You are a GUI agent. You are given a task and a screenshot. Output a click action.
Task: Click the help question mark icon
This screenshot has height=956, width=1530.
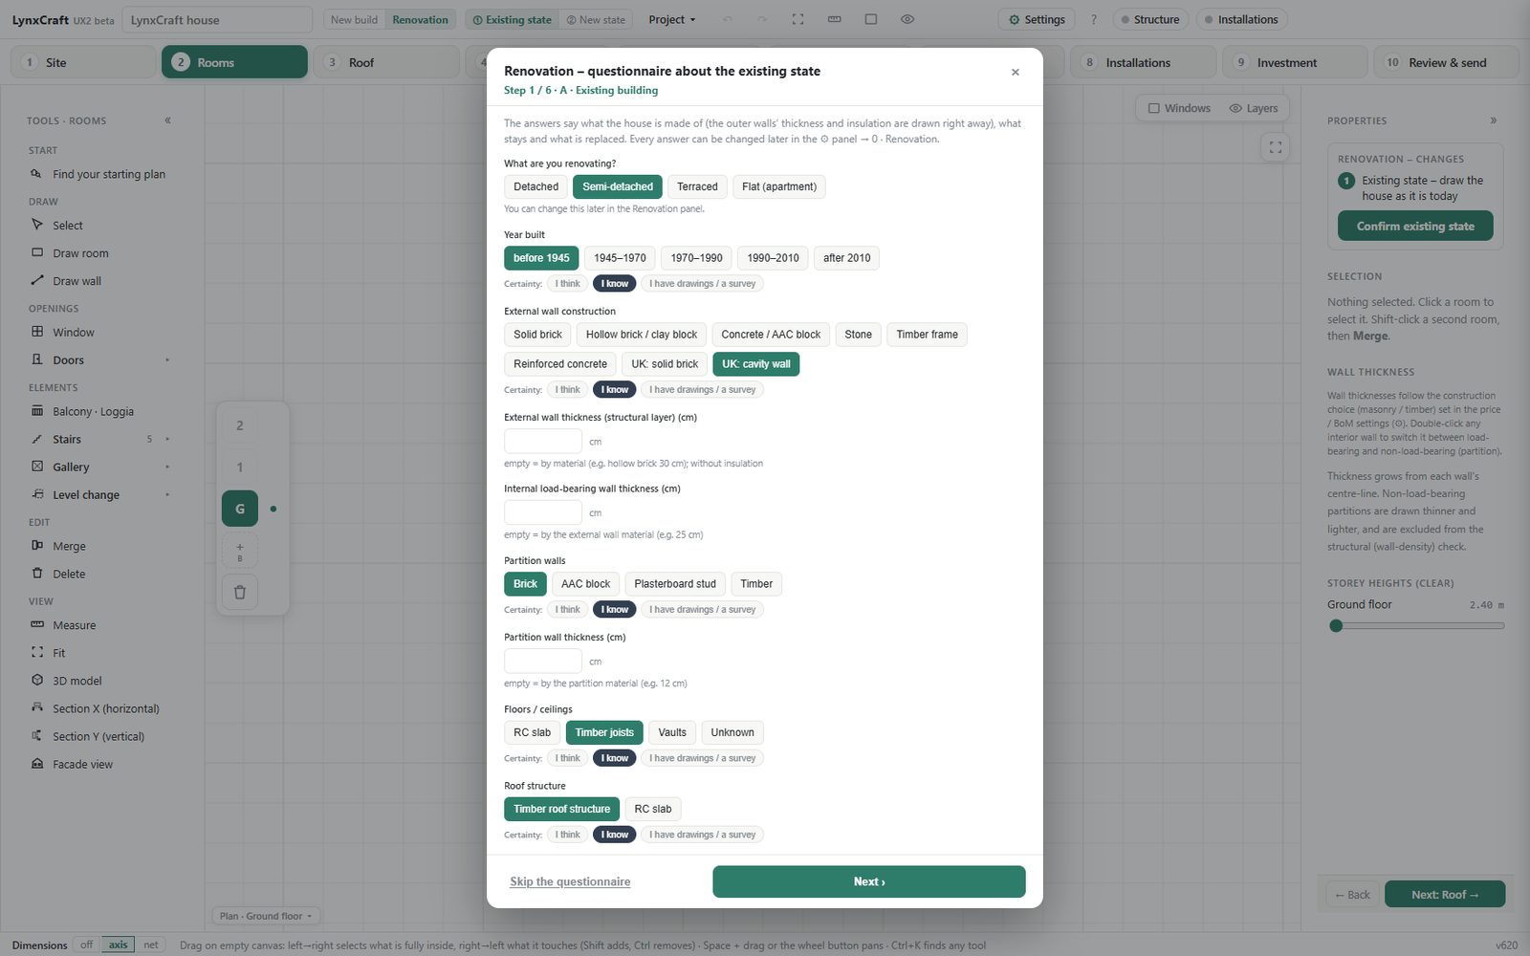tap(1094, 19)
